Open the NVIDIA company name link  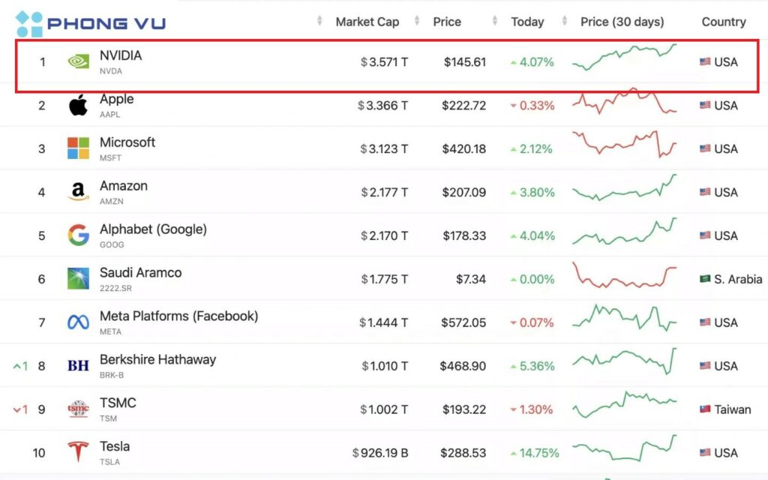(121, 55)
